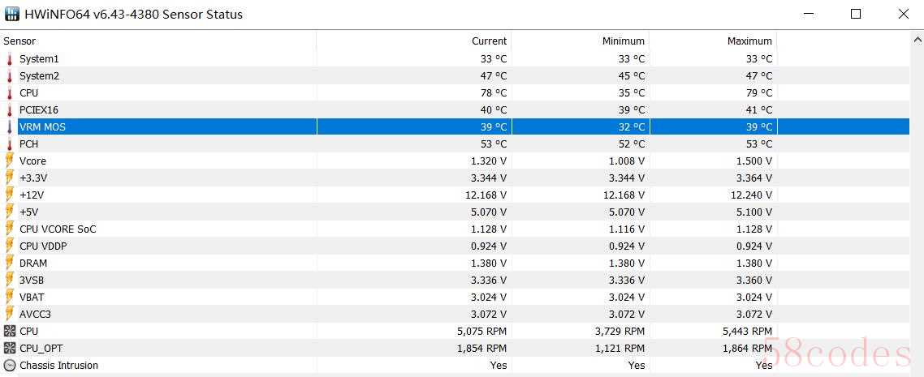Select the PCH sensor label
Viewport: 924px width, 377px height.
(29, 144)
